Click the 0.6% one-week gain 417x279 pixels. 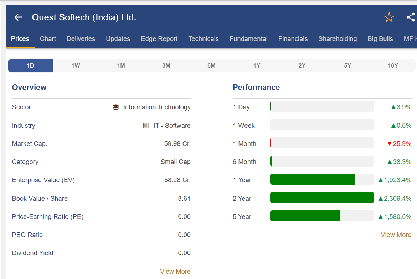(x=401, y=126)
